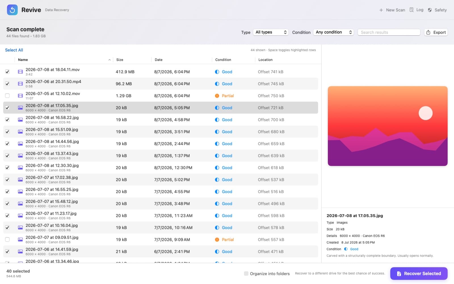
Task: Uncheck 2026-07-07 at 17.02.38.jpg checkbox
Action: [7, 180]
